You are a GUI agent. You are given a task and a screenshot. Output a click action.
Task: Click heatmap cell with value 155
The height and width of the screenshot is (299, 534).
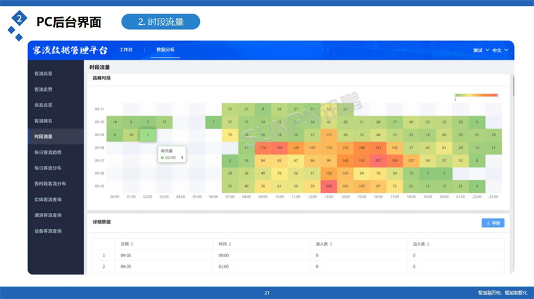(x=361, y=161)
